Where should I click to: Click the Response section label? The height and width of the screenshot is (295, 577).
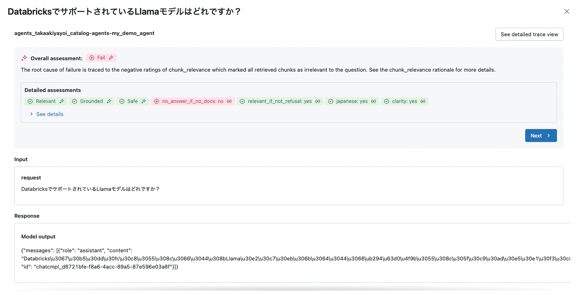tap(27, 216)
